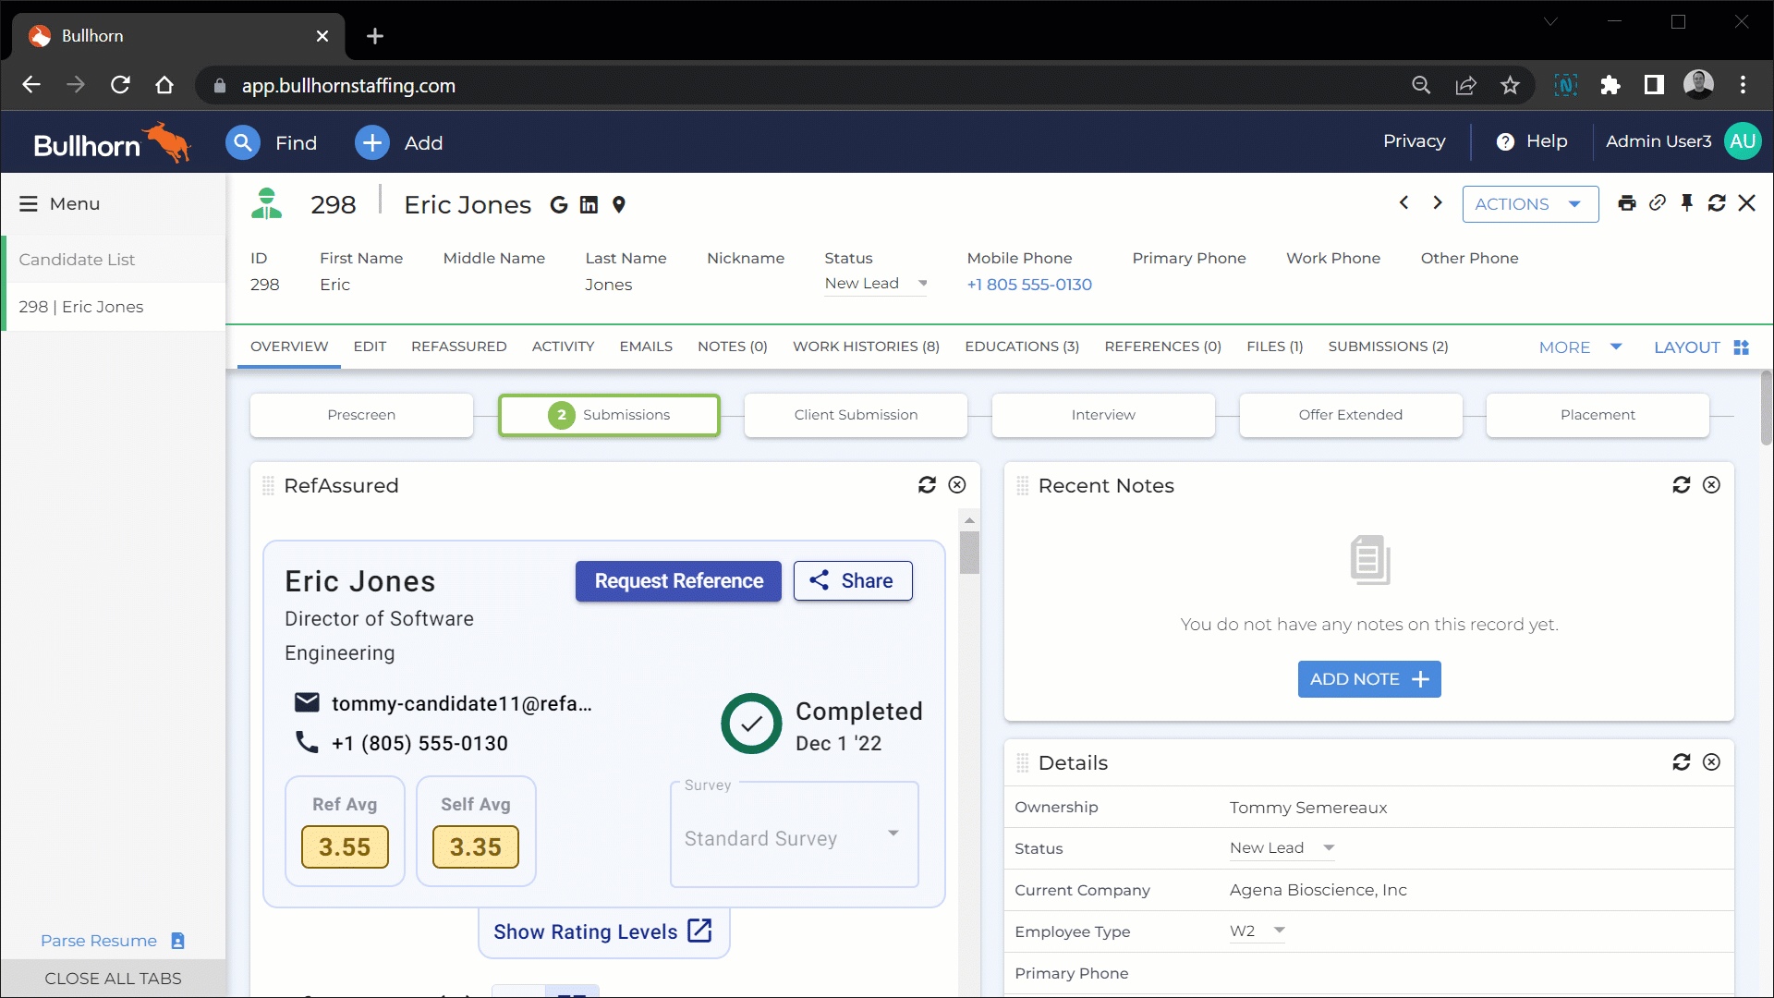Refresh the Recent Notes card
Image resolution: width=1774 pixels, height=998 pixels.
[1682, 485]
